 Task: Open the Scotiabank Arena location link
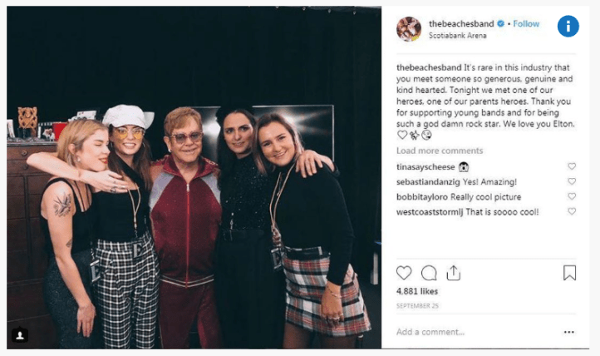point(457,37)
